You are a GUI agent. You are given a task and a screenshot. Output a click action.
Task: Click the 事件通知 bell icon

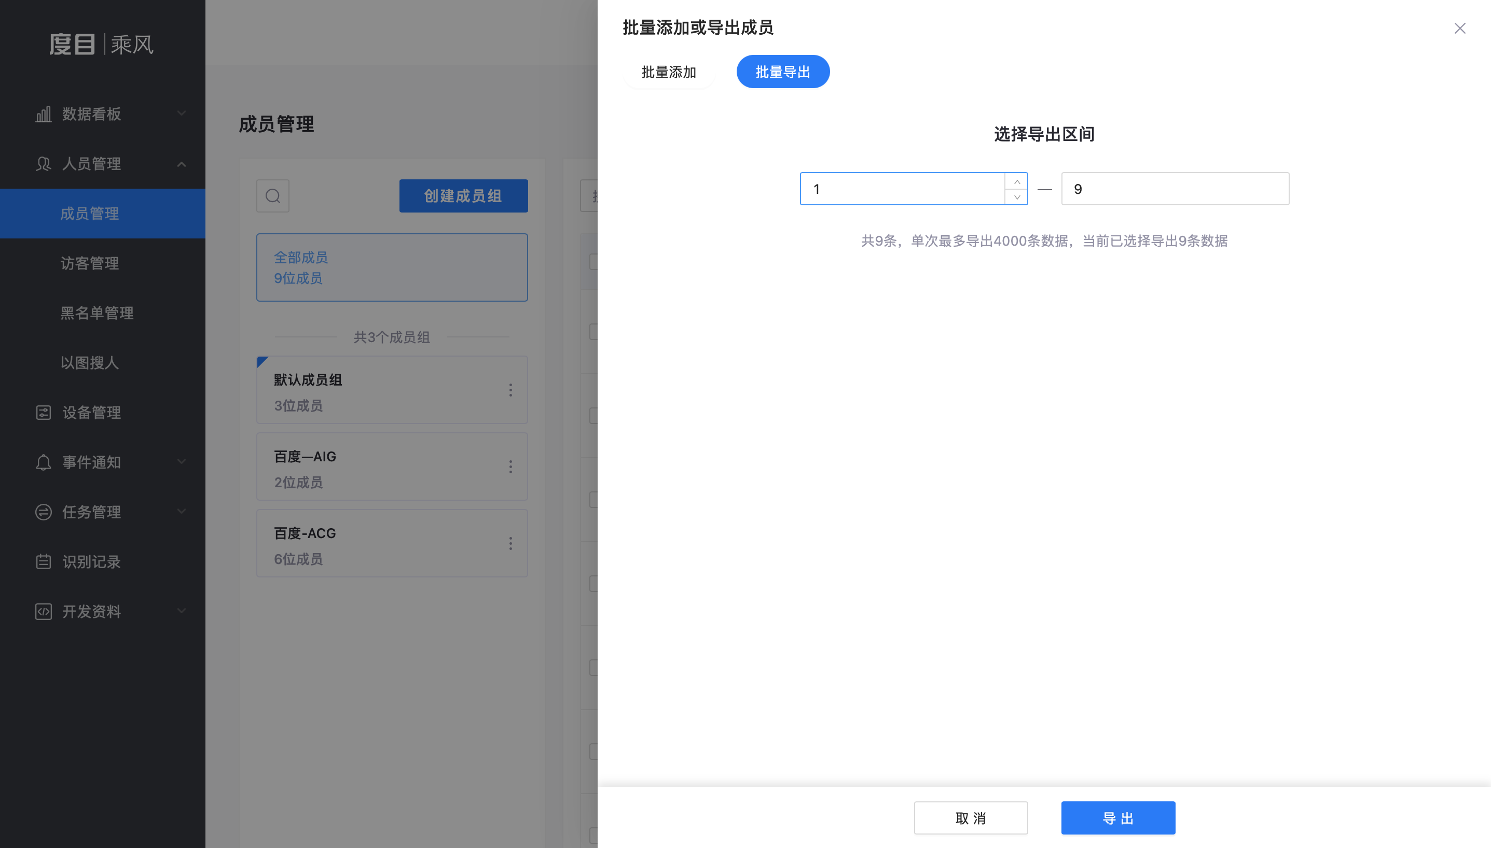[x=44, y=462]
